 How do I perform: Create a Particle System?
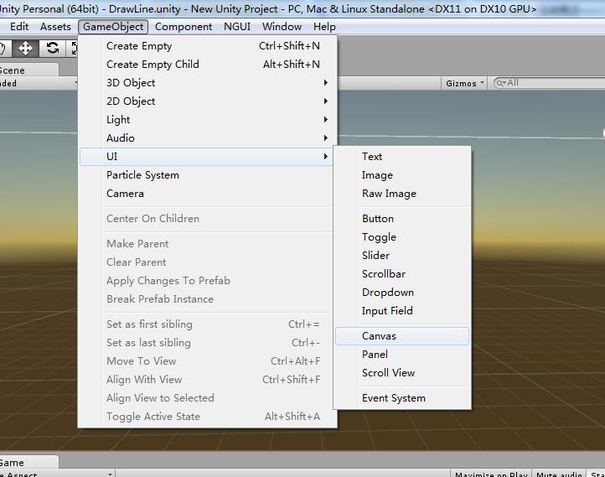tap(208, 175)
